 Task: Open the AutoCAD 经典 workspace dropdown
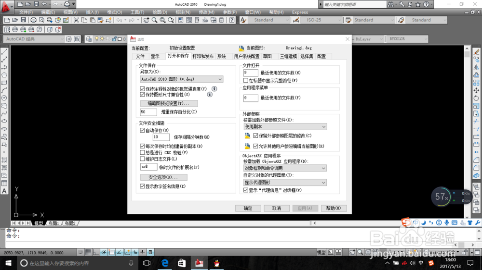coord(34,39)
